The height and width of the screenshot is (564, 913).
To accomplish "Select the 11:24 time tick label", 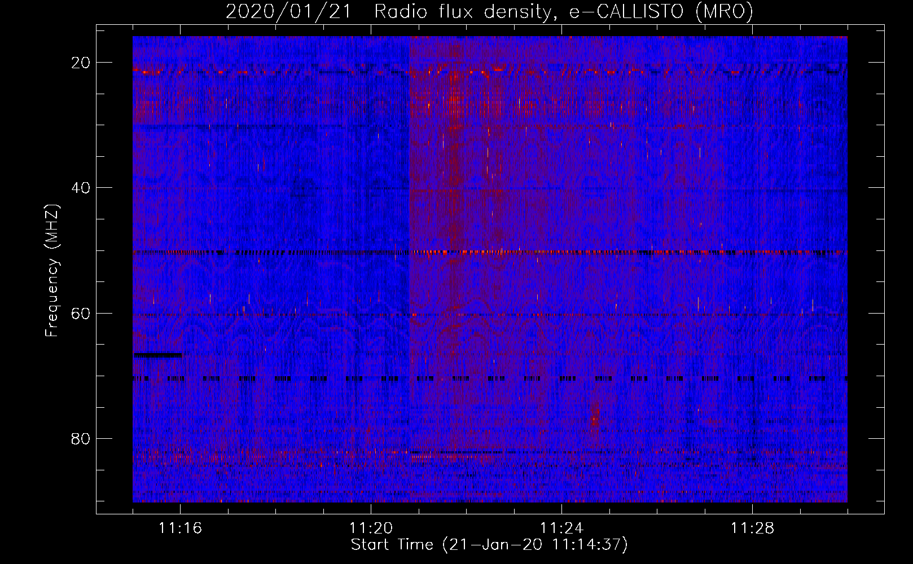I will pos(562,528).
